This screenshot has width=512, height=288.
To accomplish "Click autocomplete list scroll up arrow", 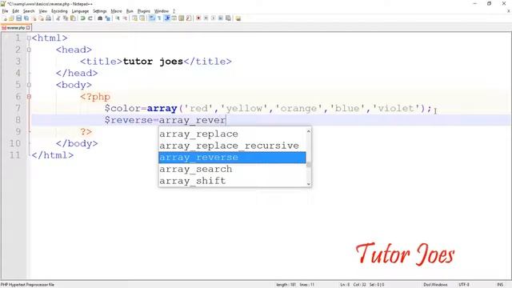I will (x=309, y=131).
